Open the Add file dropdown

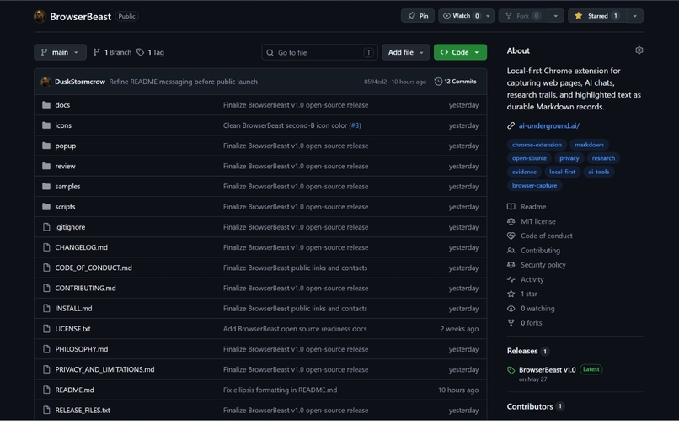coord(405,52)
